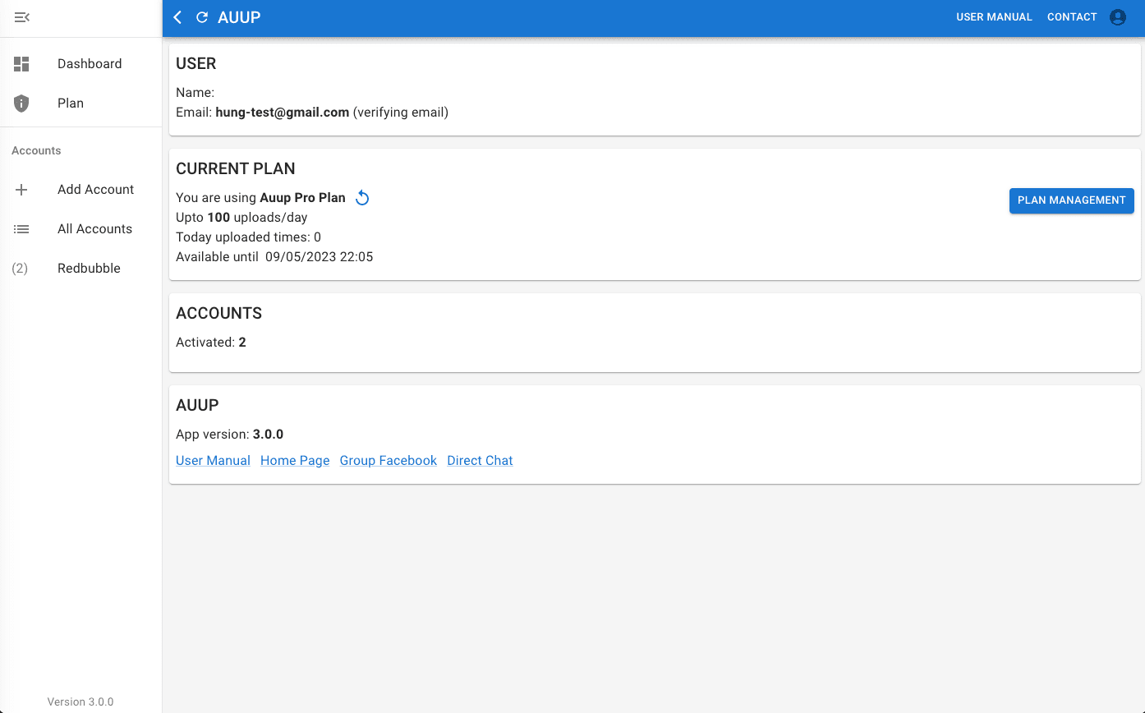Click the Accounts section label in sidebar
The width and height of the screenshot is (1145, 713).
pyautogui.click(x=36, y=151)
